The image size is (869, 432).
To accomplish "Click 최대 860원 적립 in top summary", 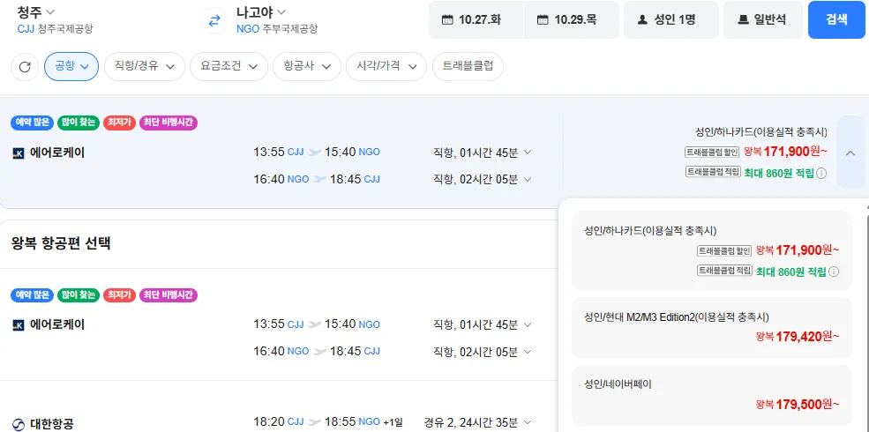I will (779, 174).
